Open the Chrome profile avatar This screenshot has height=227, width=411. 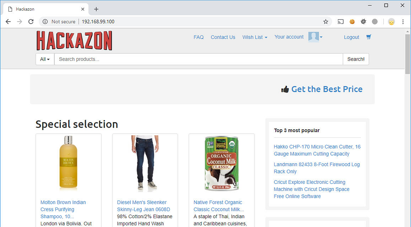pyautogui.click(x=391, y=22)
